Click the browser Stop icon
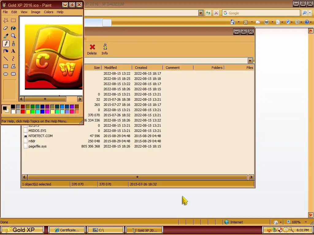314x235 pixels. click(216, 13)
